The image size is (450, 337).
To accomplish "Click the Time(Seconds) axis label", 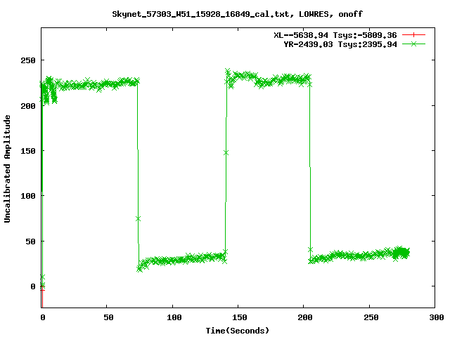I will coord(238,331).
